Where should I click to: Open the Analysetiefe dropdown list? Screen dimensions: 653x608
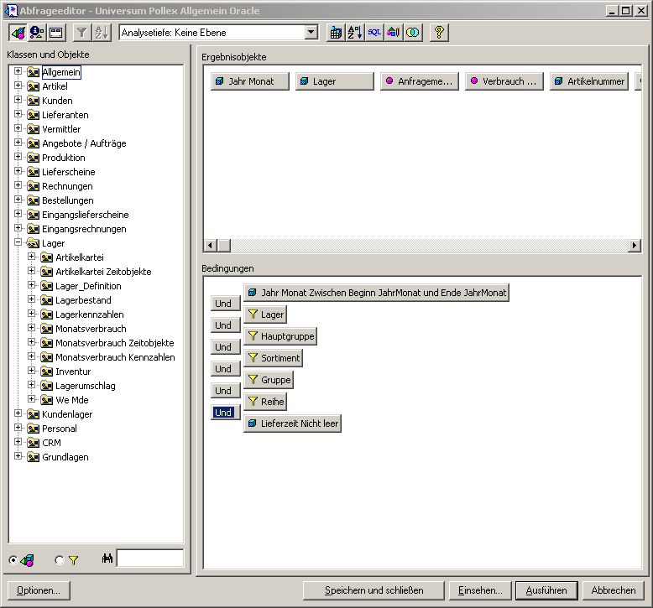[x=311, y=33]
